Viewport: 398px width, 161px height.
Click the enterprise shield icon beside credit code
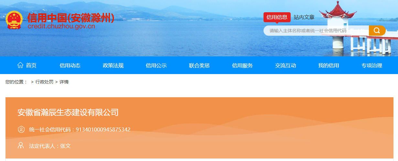(x=21, y=129)
